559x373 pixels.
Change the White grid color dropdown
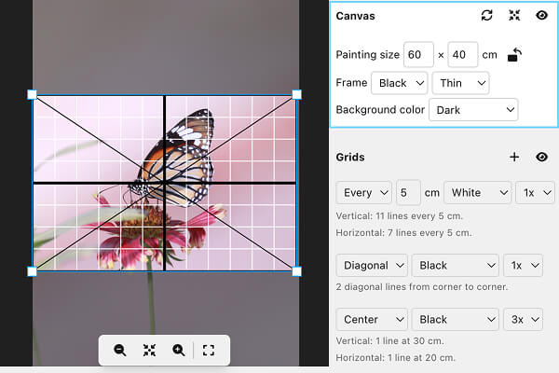[x=477, y=193]
